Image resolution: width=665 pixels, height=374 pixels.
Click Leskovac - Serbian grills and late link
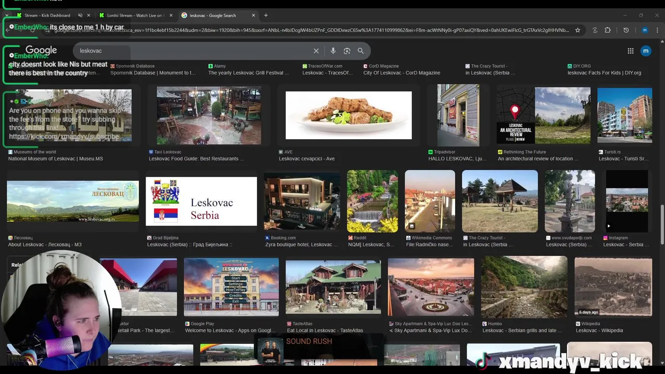[522, 330]
